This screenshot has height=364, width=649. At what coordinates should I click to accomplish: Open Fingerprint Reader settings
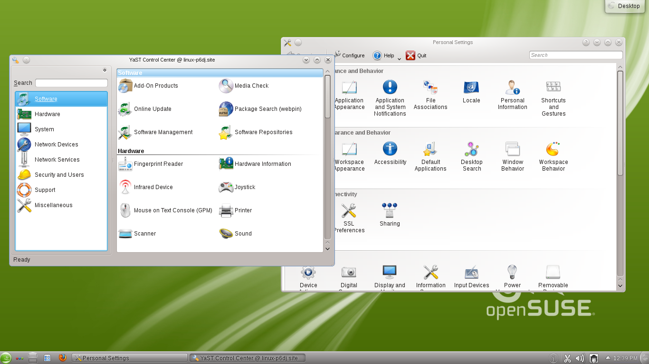click(151, 164)
